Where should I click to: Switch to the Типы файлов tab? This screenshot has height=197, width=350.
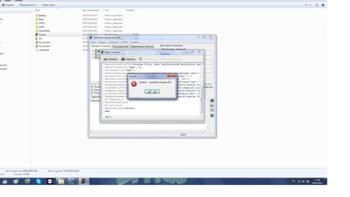[120, 46]
